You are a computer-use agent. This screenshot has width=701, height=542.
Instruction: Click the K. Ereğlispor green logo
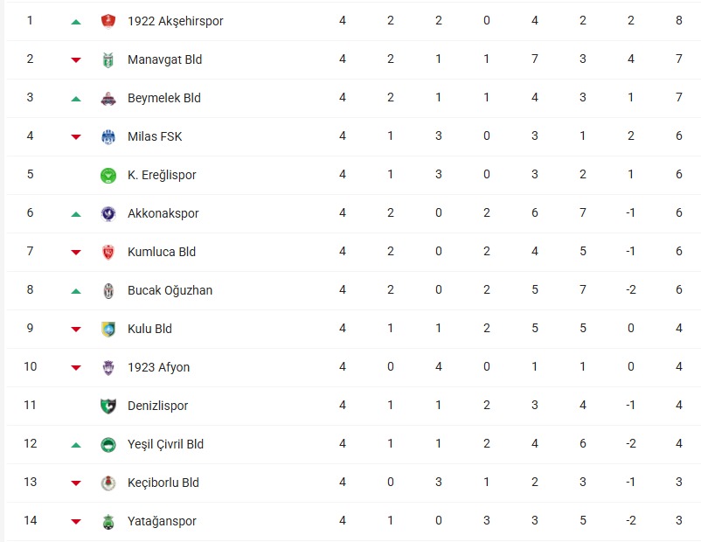click(x=108, y=175)
